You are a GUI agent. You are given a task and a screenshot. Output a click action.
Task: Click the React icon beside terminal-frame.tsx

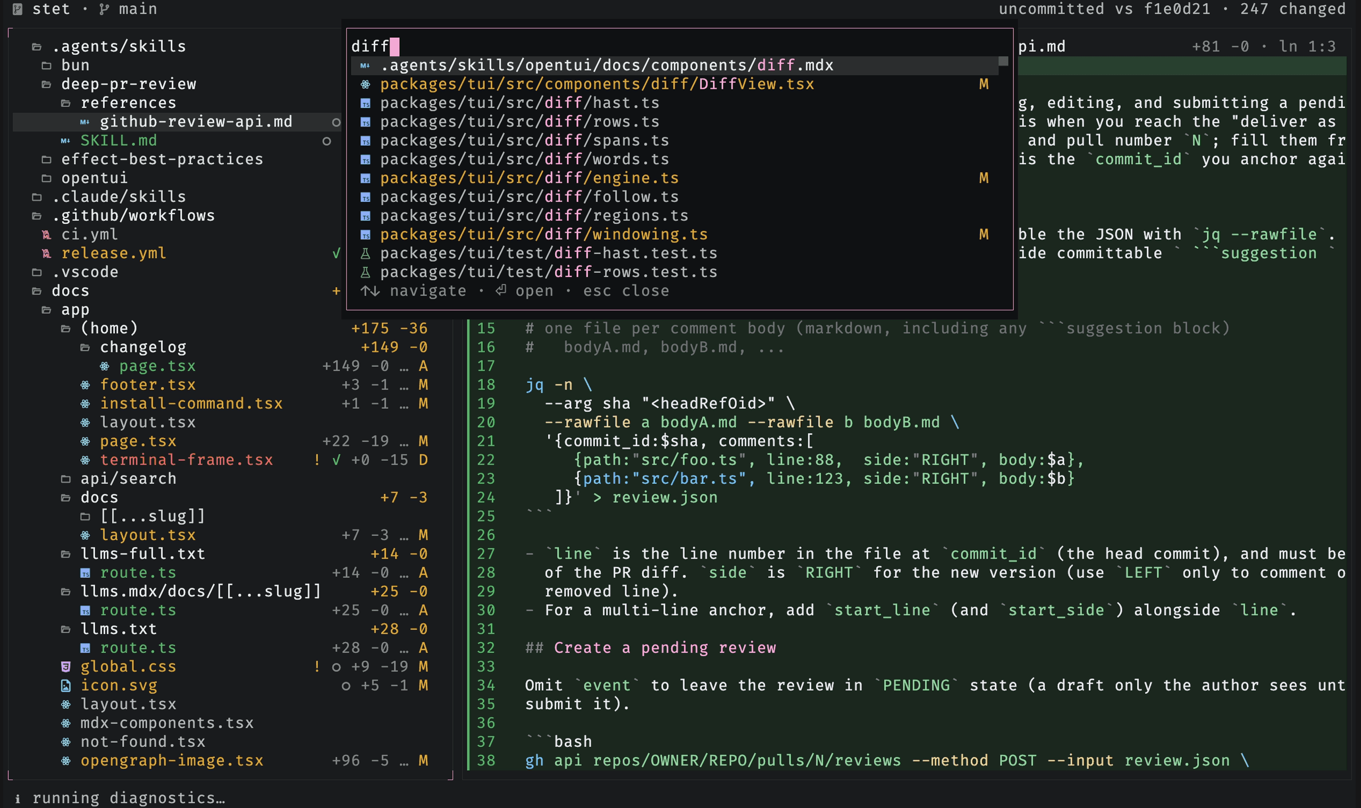pyautogui.click(x=85, y=460)
